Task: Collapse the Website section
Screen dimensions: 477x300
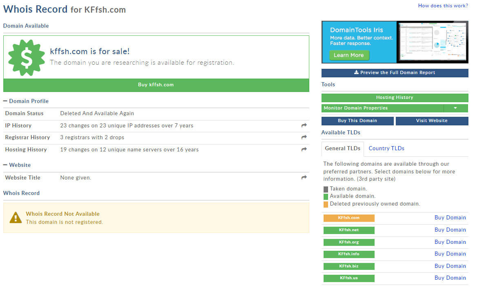Action: coord(6,165)
